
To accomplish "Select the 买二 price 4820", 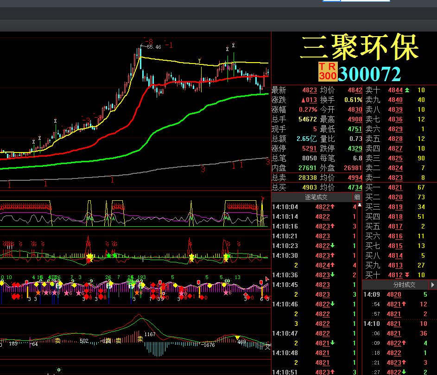I will click(395, 197).
